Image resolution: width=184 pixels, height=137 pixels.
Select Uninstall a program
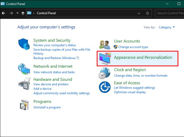point(47,107)
